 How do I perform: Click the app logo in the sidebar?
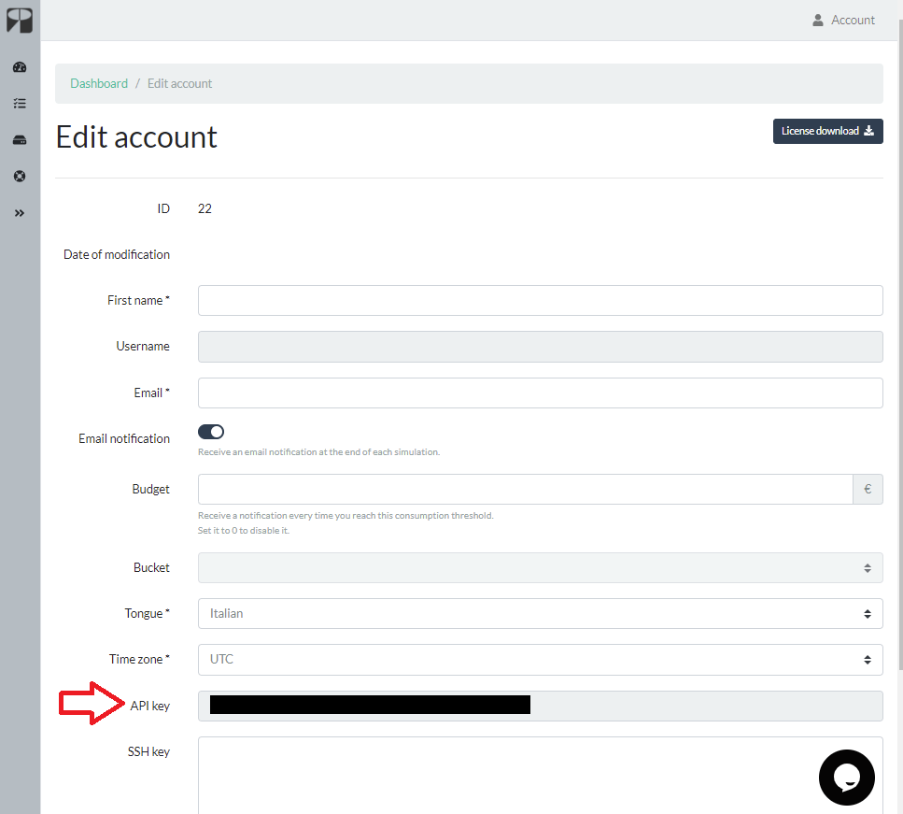tap(20, 21)
